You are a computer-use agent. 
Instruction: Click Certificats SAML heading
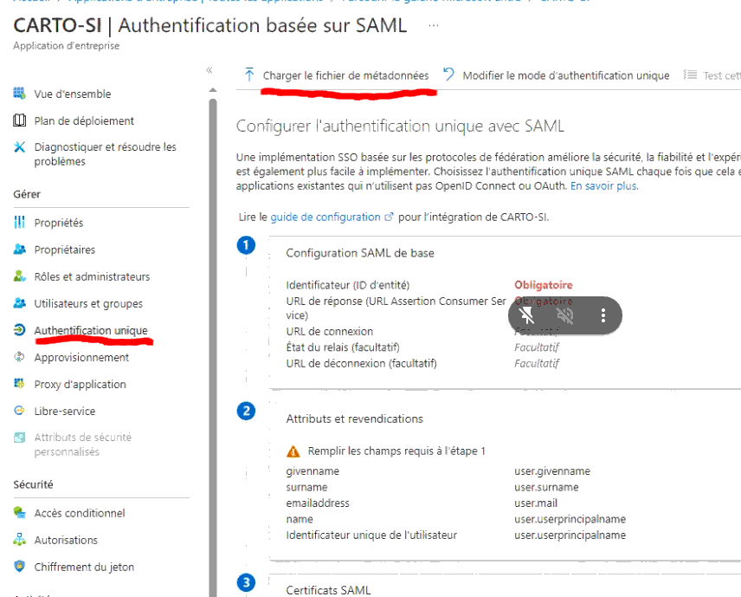[x=328, y=590]
